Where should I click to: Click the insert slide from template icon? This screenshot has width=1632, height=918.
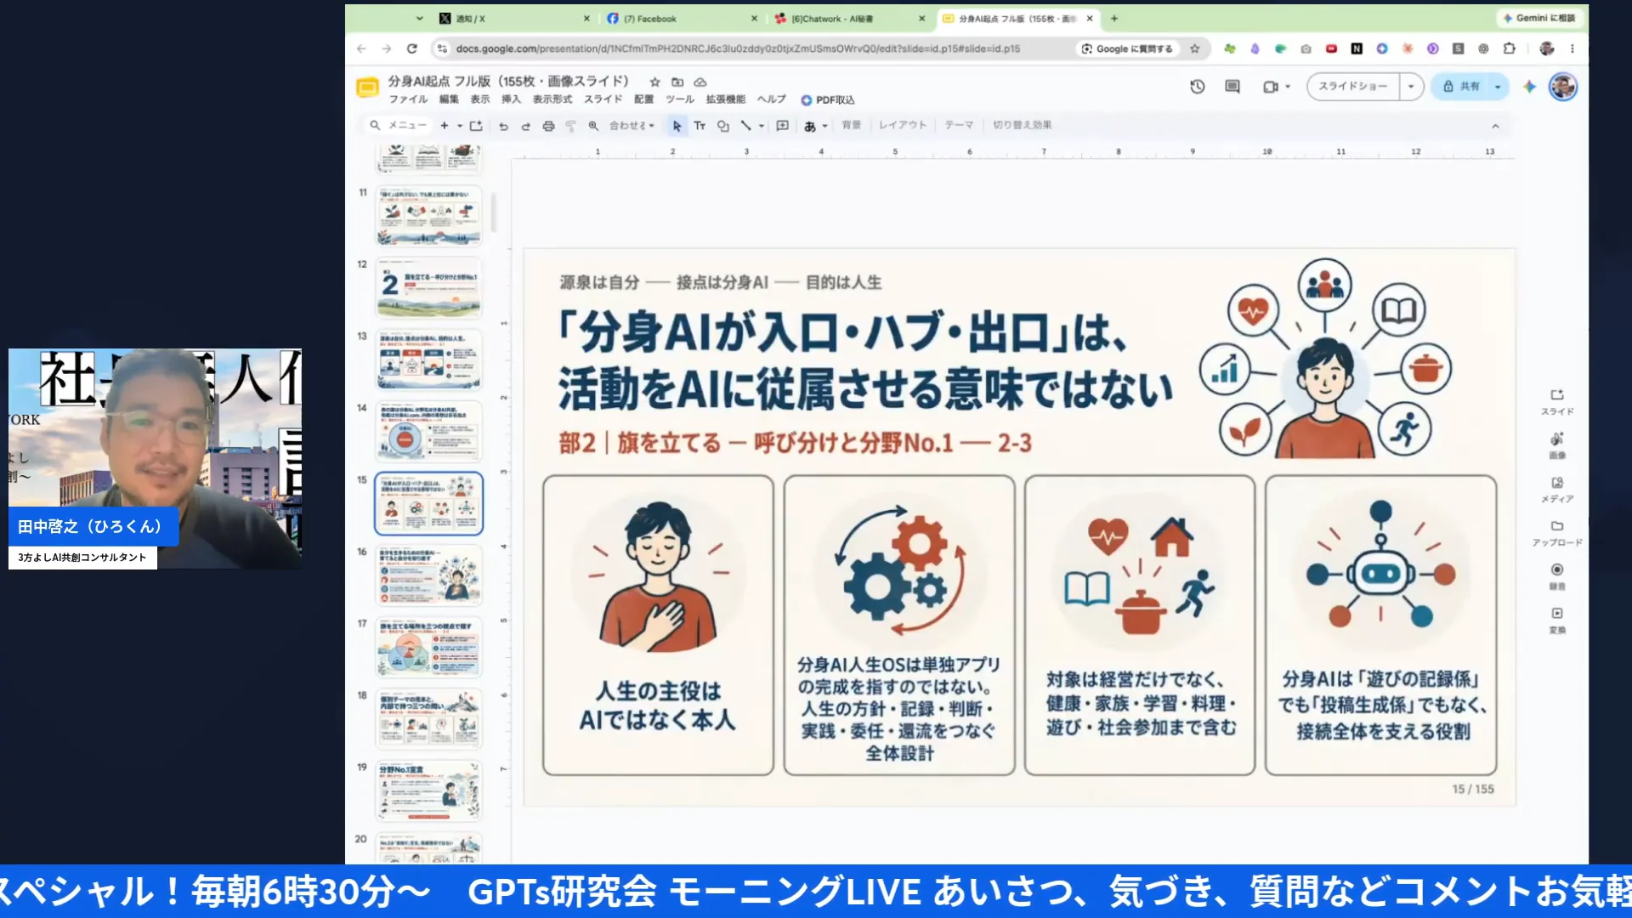[476, 126]
